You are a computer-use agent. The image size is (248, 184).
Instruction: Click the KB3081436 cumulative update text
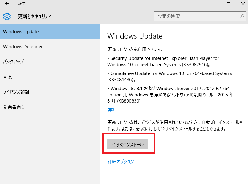point(170,77)
